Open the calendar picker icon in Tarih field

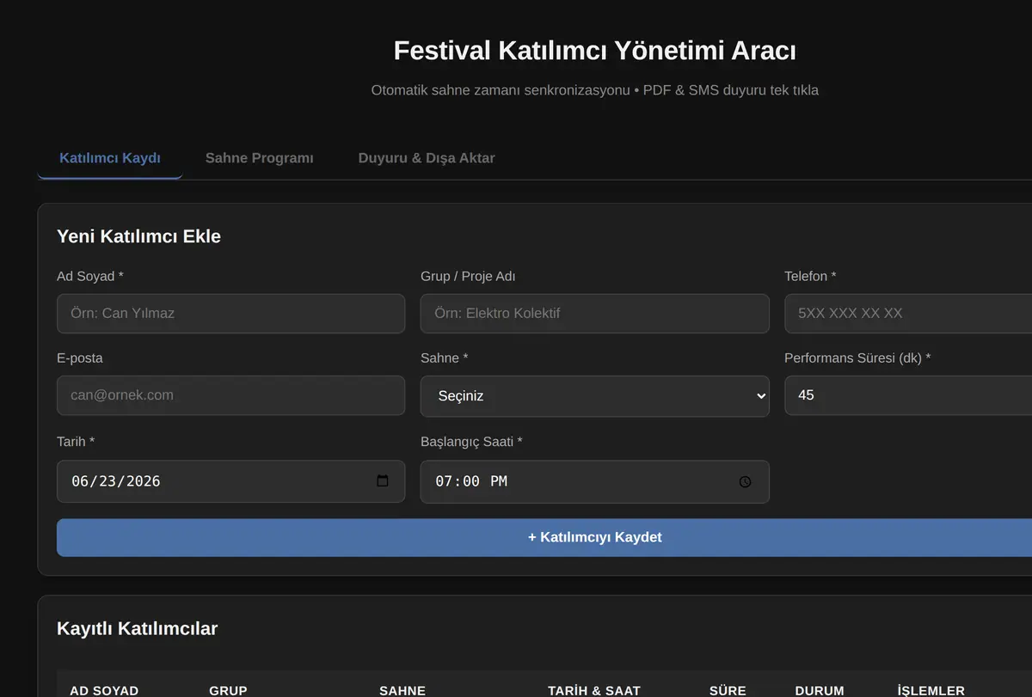click(383, 481)
